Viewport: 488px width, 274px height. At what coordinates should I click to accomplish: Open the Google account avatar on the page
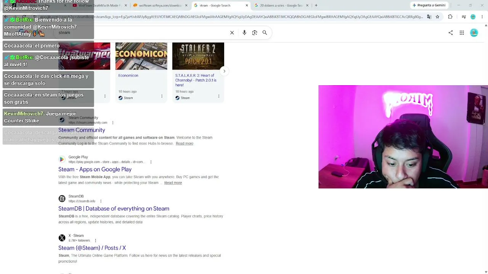click(x=474, y=33)
